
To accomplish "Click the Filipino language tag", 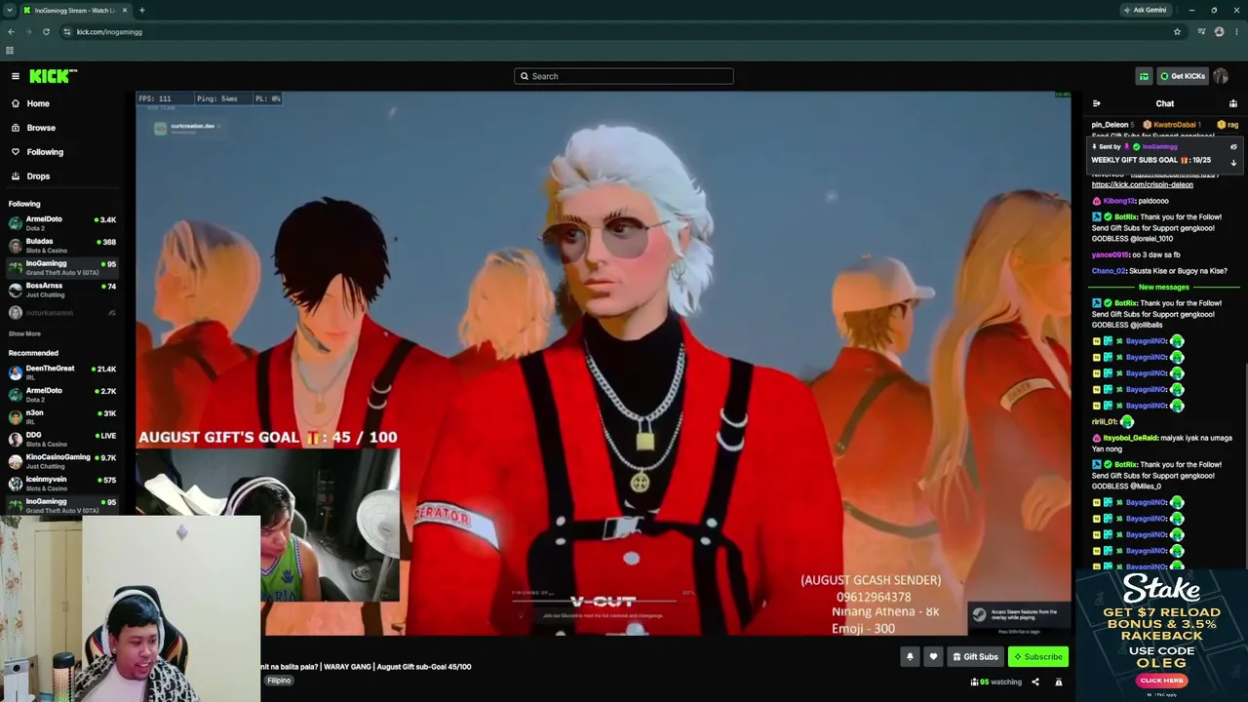I will click(279, 681).
